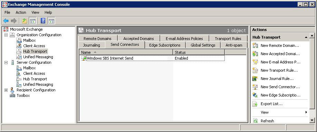Click the New Journal Rule action icon

[255, 79]
